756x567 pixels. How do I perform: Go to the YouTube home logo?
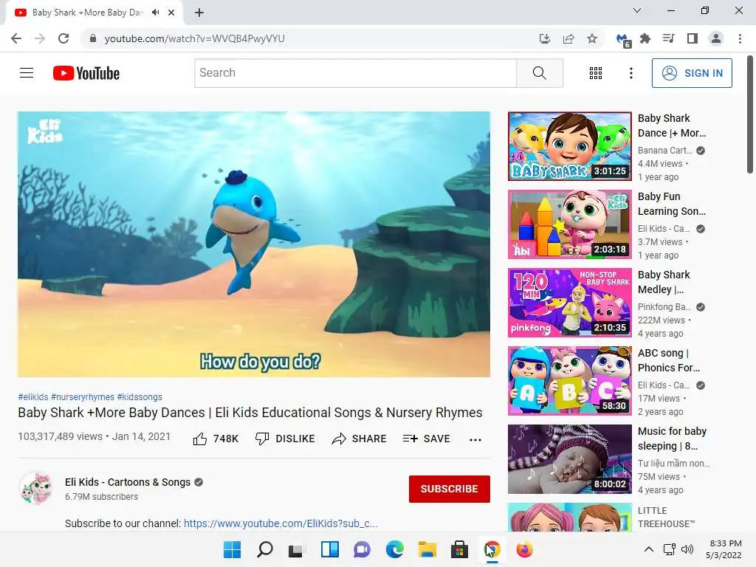tap(86, 73)
